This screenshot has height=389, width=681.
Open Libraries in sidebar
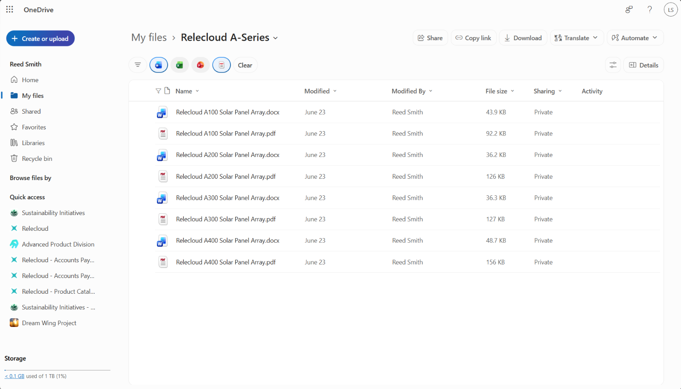pyautogui.click(x=33, y=143)
